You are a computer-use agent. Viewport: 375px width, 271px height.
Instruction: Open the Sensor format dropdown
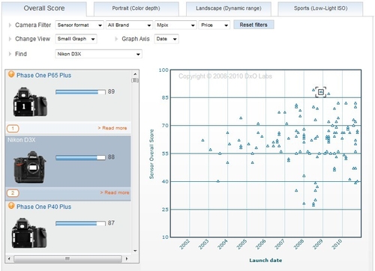tap(79, 25)
